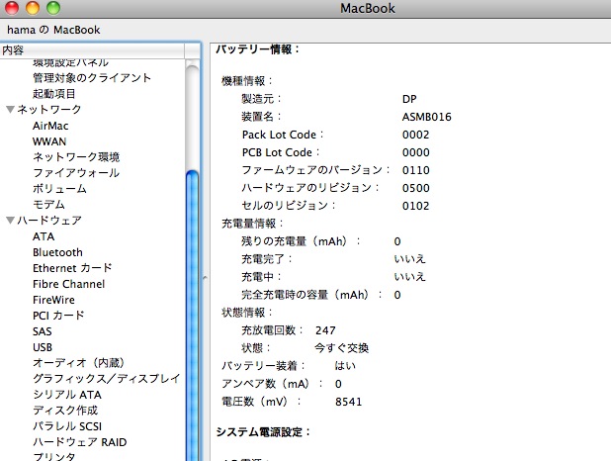Image resolution: width=611 pixels, height=461 pixels.
Task: Click the pane splitter handle
Action: click(x=205, y=278)
